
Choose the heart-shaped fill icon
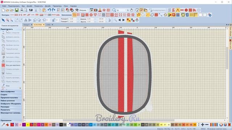point(95,15)
